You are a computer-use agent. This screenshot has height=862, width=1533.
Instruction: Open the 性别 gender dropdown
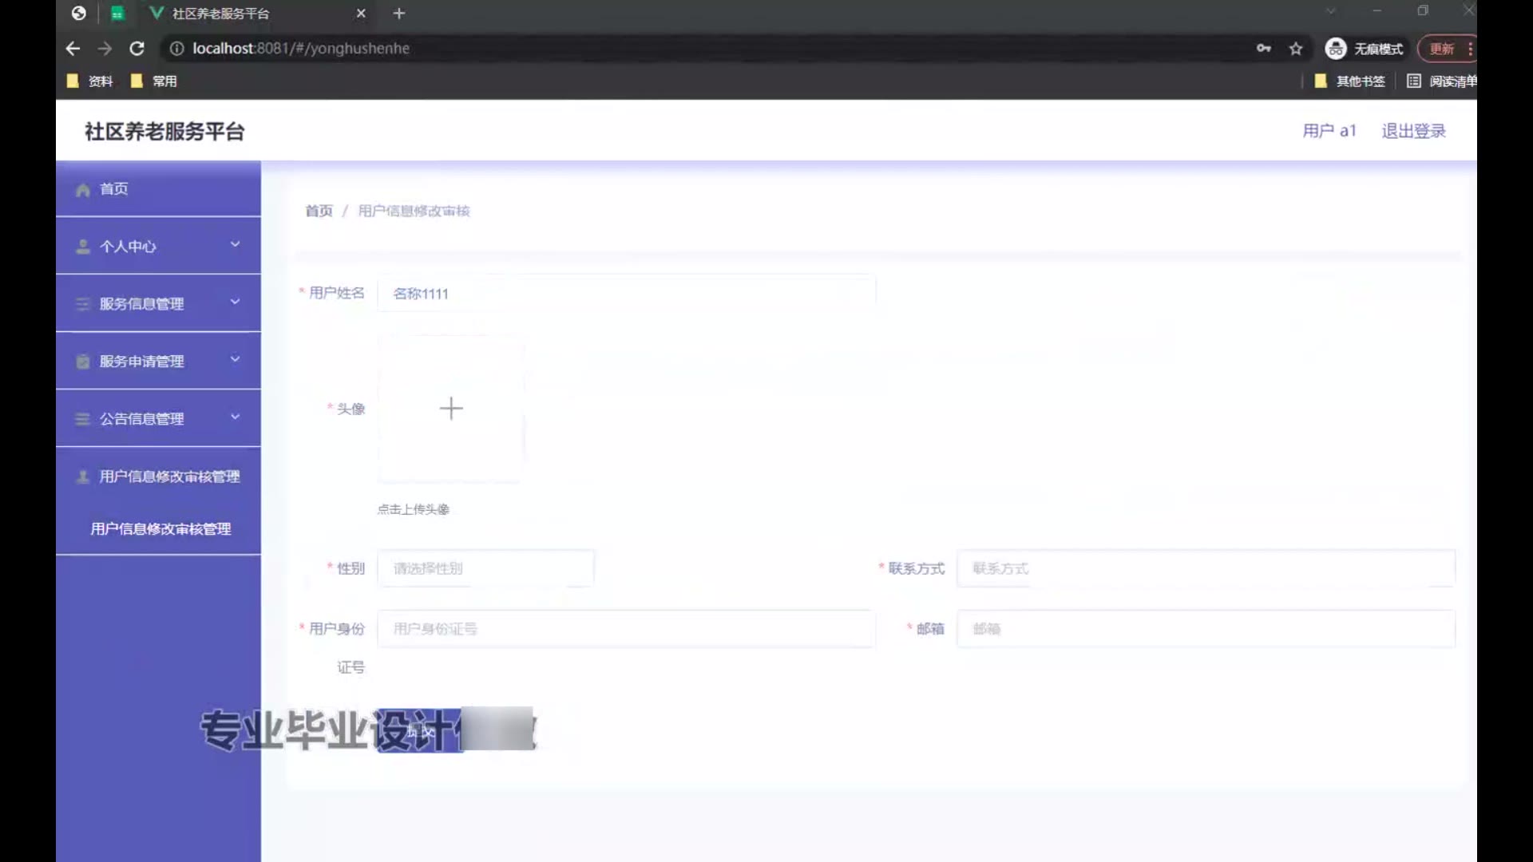point(485,568)
